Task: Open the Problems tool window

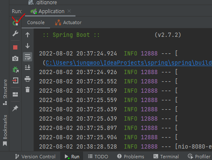Action: coord(131,157)
